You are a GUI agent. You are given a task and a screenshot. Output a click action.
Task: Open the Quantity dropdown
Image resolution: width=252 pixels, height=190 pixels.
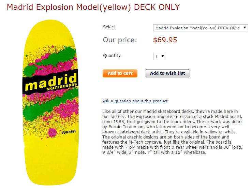pyautogui.click(x=160, y=56)
